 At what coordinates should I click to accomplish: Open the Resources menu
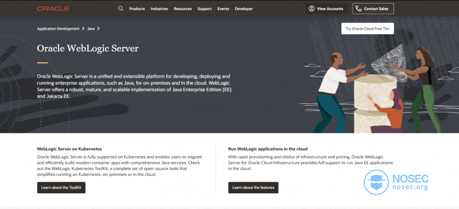coord(182,9)
